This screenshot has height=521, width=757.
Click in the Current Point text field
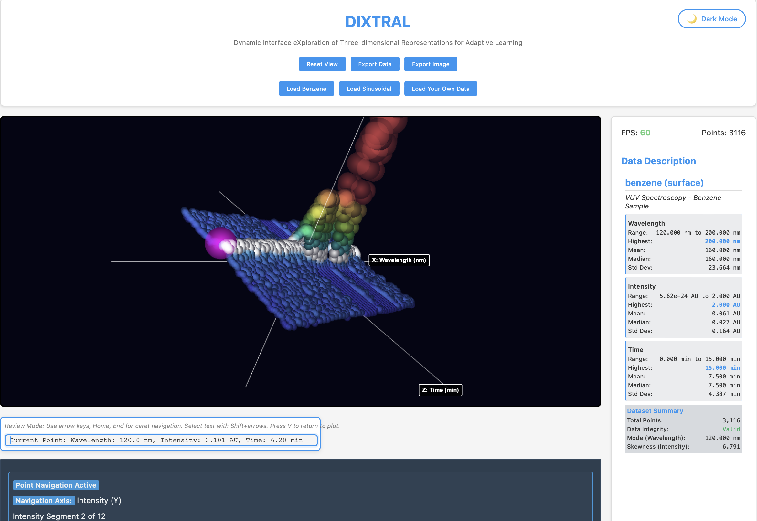click(161, 440)
